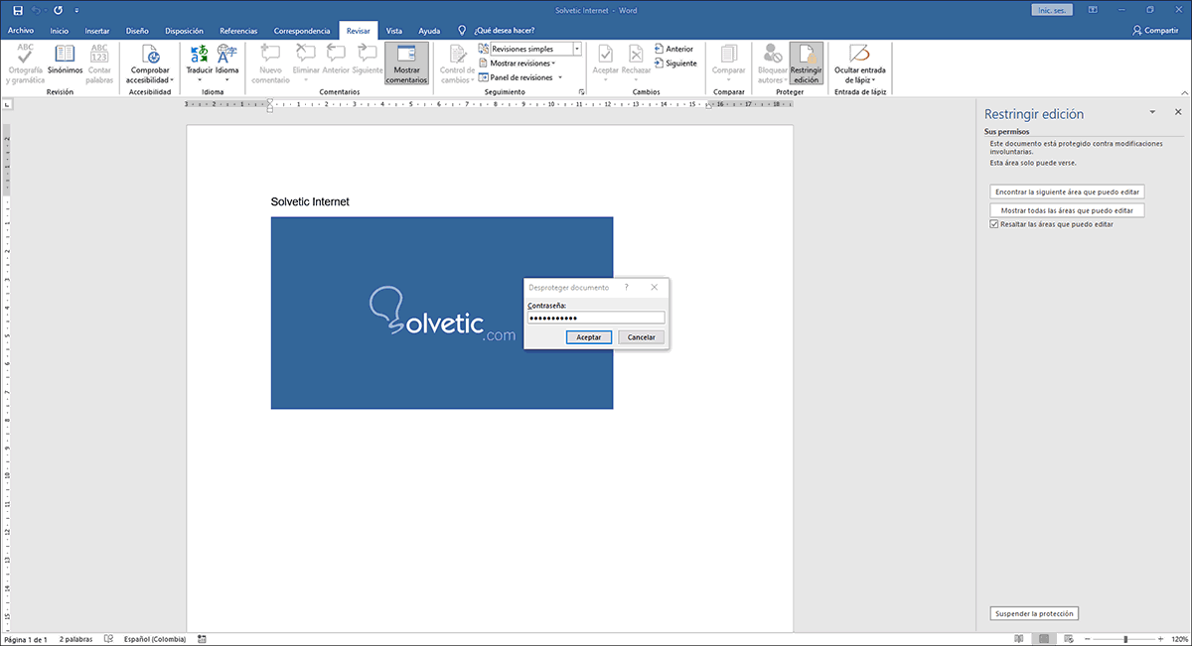
Task: Click the zoom slider in status bar
Action: tap(1125, 640)
